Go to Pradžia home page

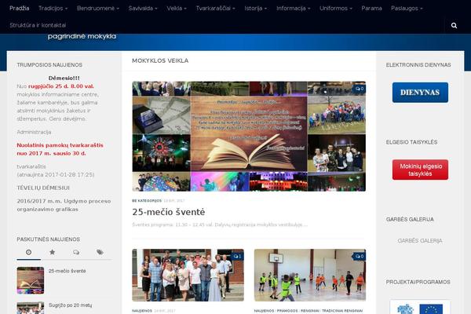pos(19,9)
